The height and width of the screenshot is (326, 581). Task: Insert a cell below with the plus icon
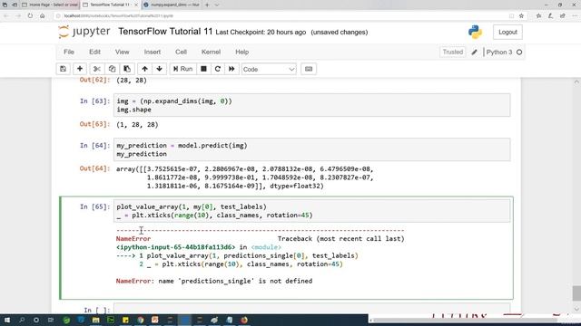pos(80,69)
